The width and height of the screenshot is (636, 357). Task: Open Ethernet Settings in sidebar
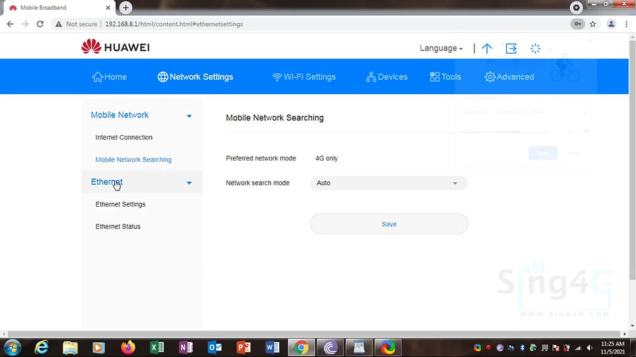point(121,204)
